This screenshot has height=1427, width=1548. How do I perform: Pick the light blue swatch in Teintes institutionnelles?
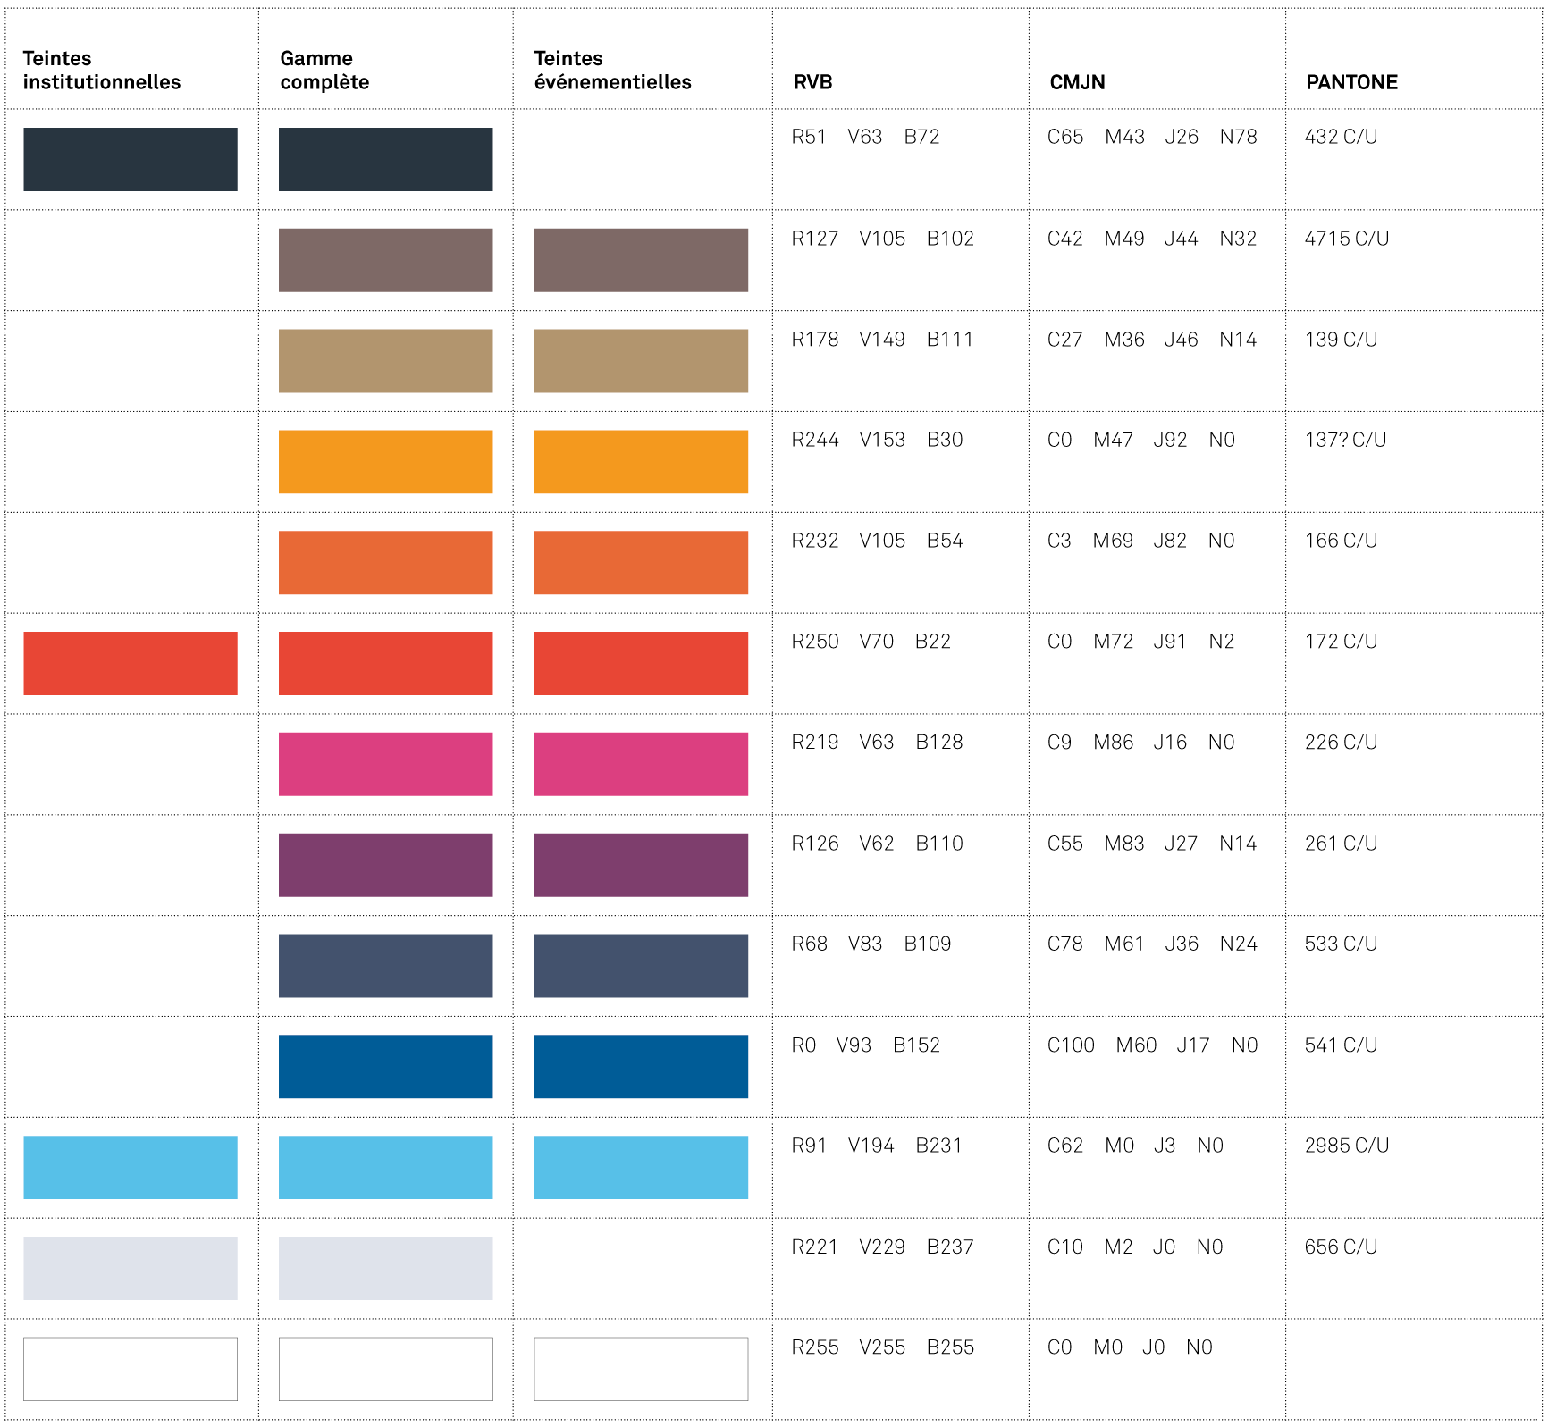pyautogui.click(x=130, y=1167)
